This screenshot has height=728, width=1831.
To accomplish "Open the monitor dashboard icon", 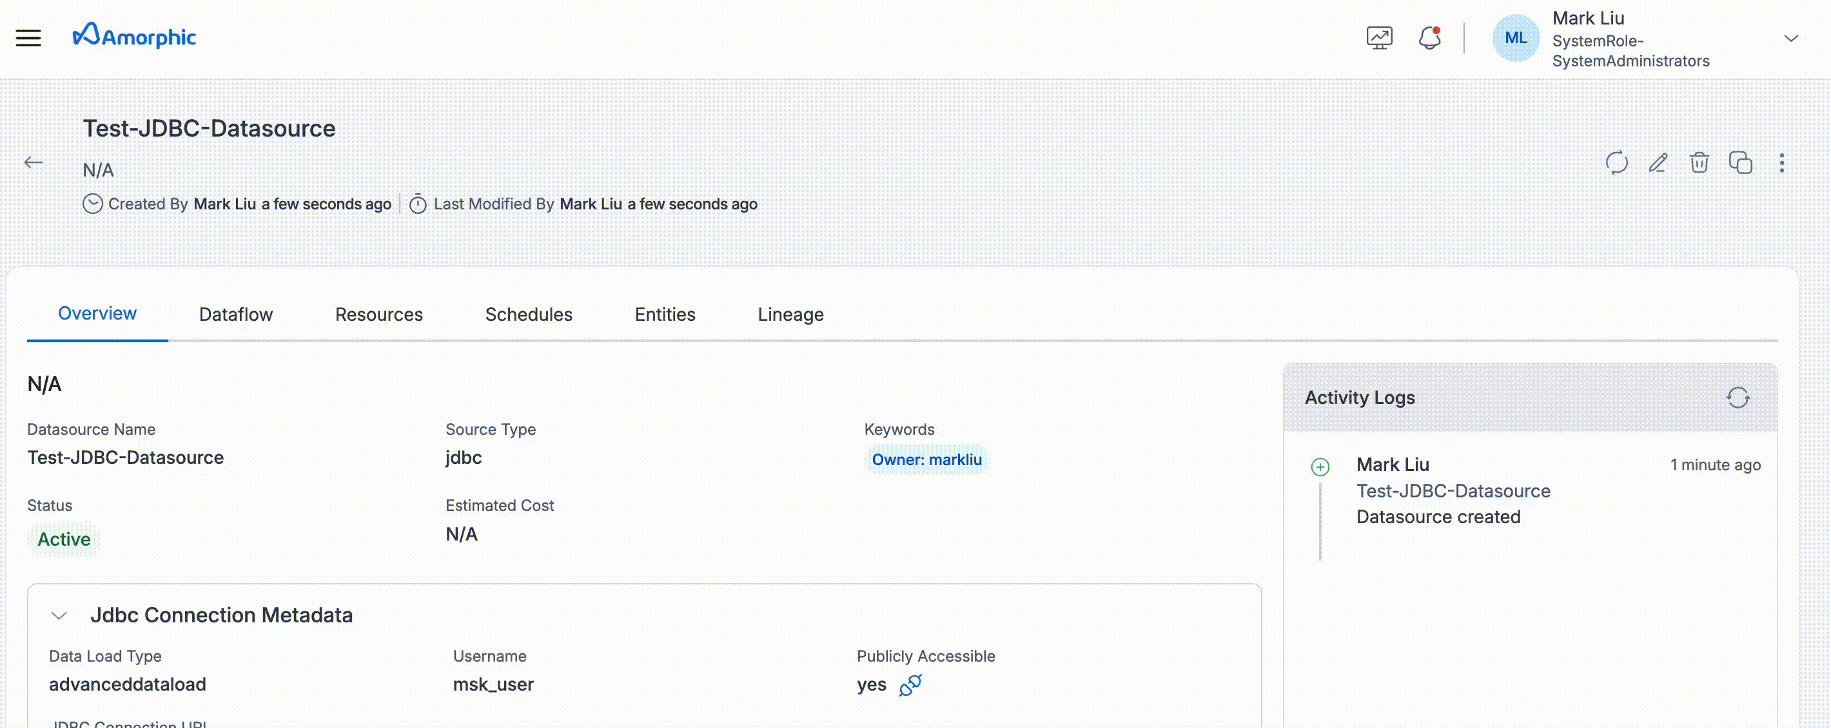I will tap(1379, 37).
